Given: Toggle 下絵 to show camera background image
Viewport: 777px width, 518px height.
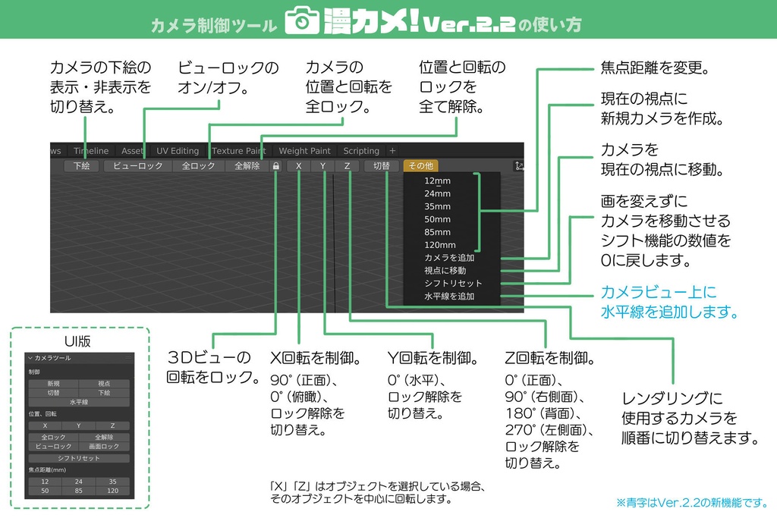Looking at the screenshot, I should [x=82, y=165].
